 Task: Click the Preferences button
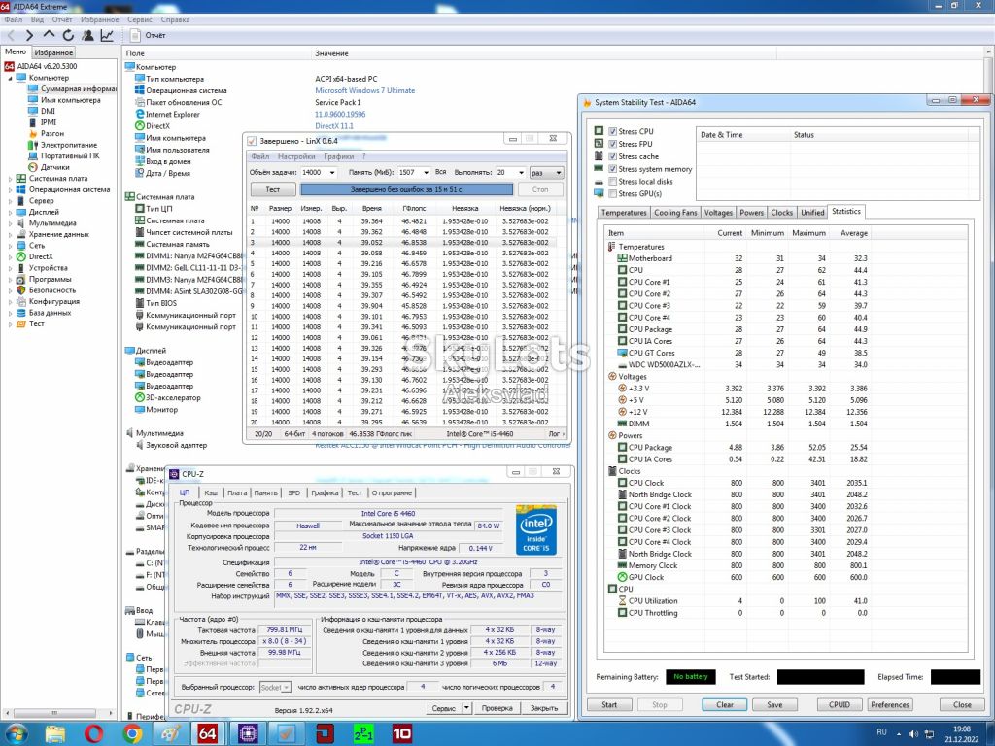coord(890,705)
